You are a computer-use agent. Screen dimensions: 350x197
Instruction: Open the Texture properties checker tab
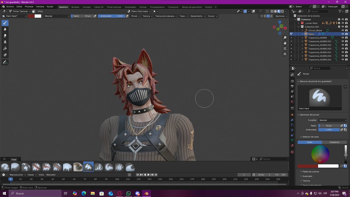292,152
